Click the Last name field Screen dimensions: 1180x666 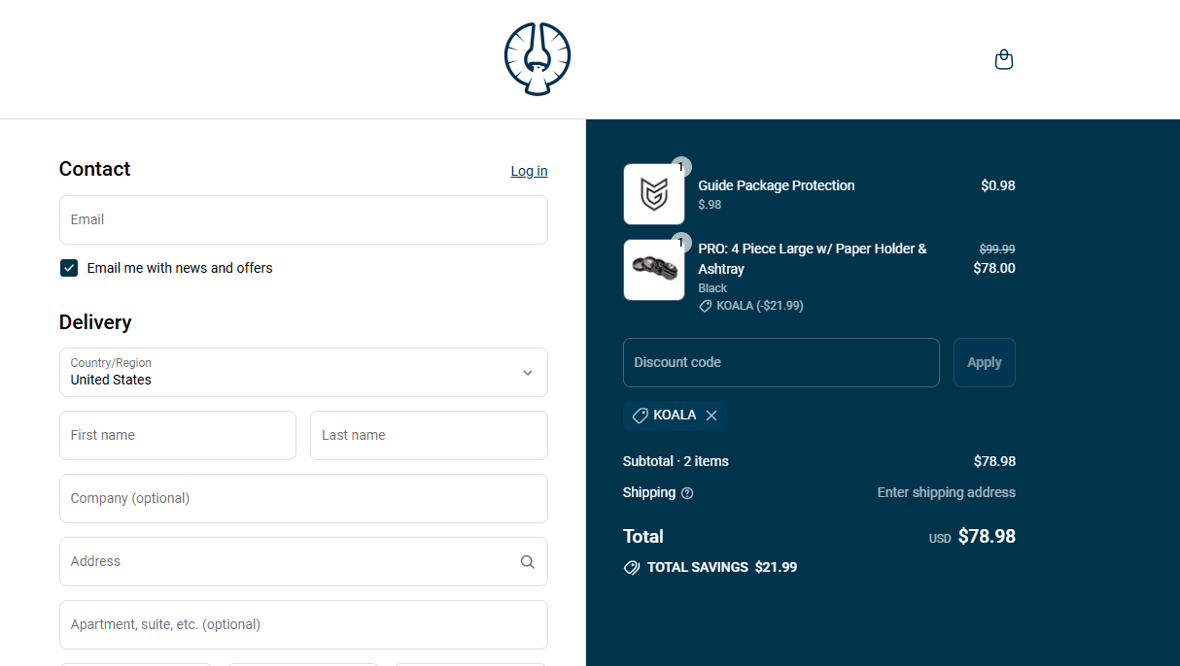pyautogui.click(x=429, y=435)
